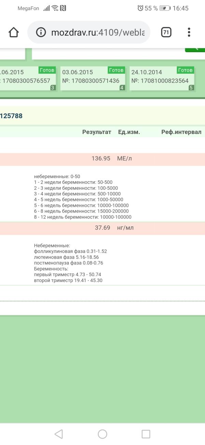Tap the browser home icon
Screen dimensions: 205x445
coord(14,33)
